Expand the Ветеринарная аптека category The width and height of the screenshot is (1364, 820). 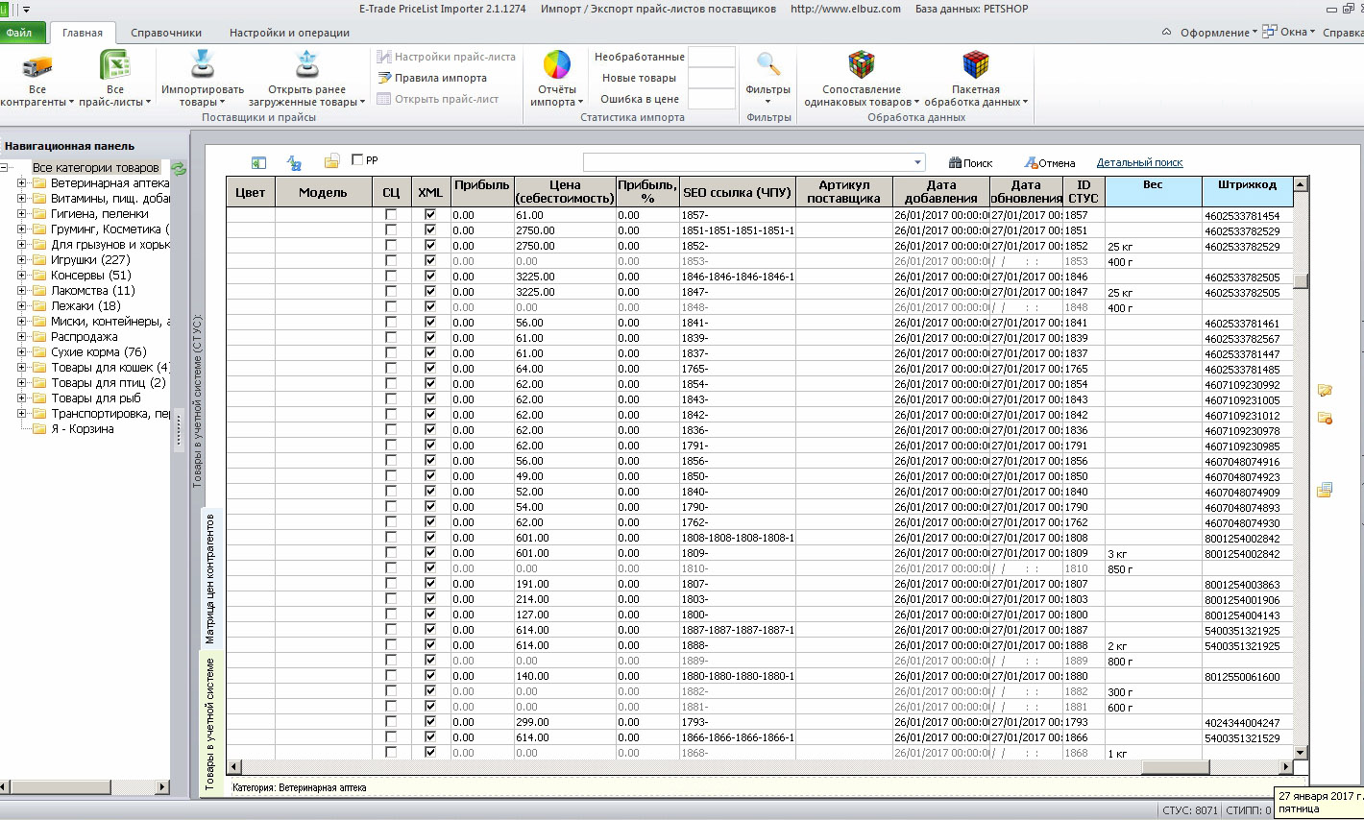(x=21, y=183)
